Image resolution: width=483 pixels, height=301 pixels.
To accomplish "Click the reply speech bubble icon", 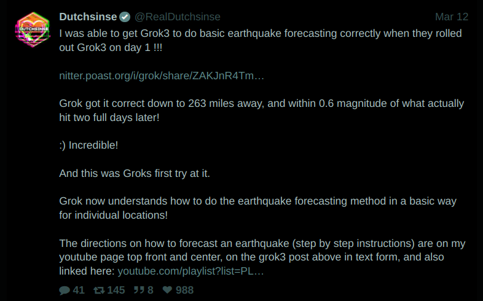I will pyautogui.click(x=65, y=290).
